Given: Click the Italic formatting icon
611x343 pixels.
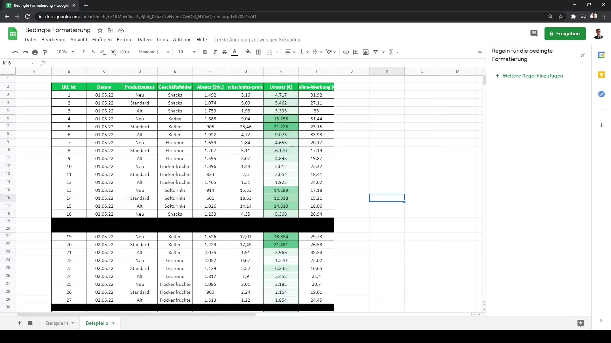Looking at the screenshot, I should 214,52.
